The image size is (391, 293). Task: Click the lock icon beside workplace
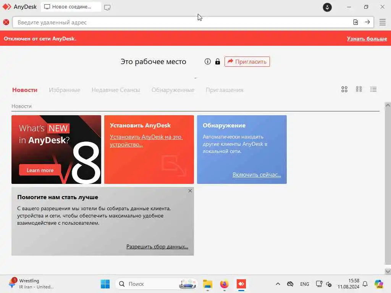point(217,61)
